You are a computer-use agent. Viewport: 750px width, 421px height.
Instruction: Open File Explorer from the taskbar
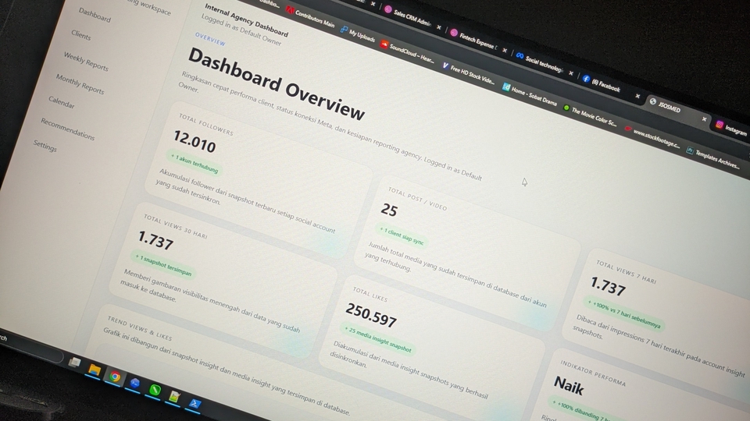(95, 370)
